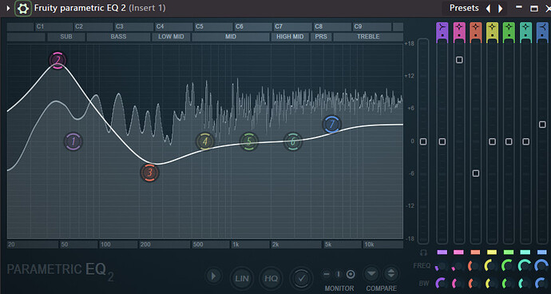Image resolution: width=551 pixels, height=294 pixels.
Task: Go to next preset with right arrow
Action: (501, 9)
